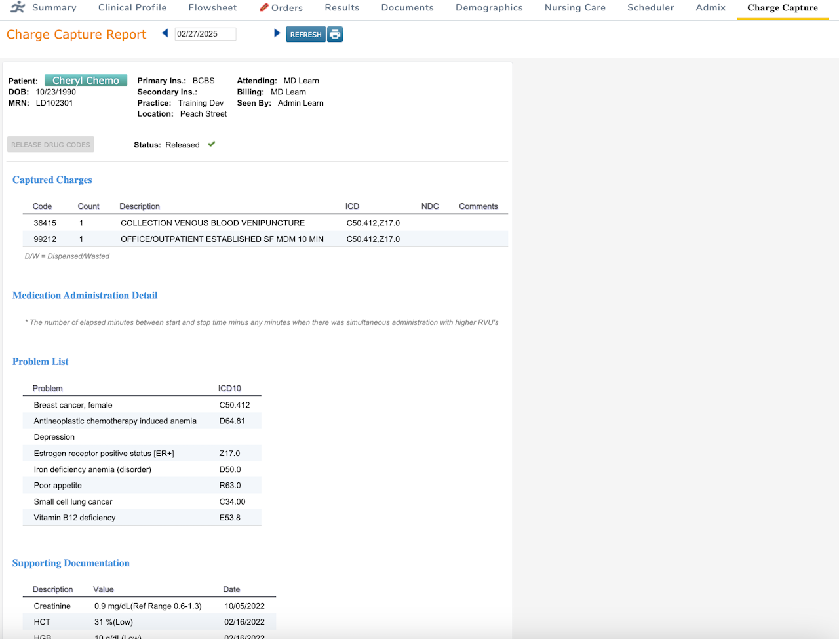
Task: Select the Scheduler tab
Action: coord(650,7)
